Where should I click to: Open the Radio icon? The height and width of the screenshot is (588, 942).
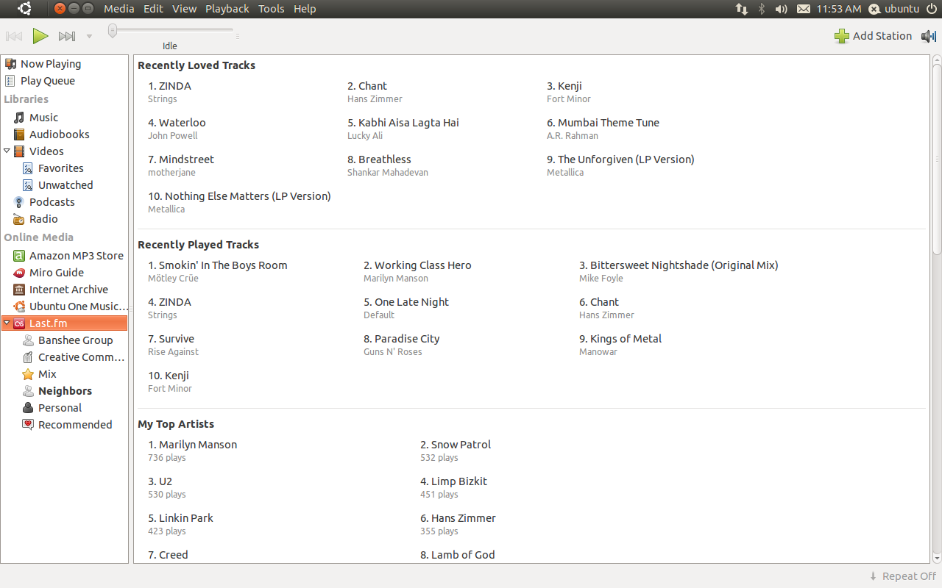(x=19, y=219)
